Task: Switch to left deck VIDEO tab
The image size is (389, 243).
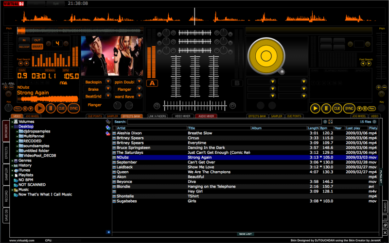Action: click(x=17, y=116)
